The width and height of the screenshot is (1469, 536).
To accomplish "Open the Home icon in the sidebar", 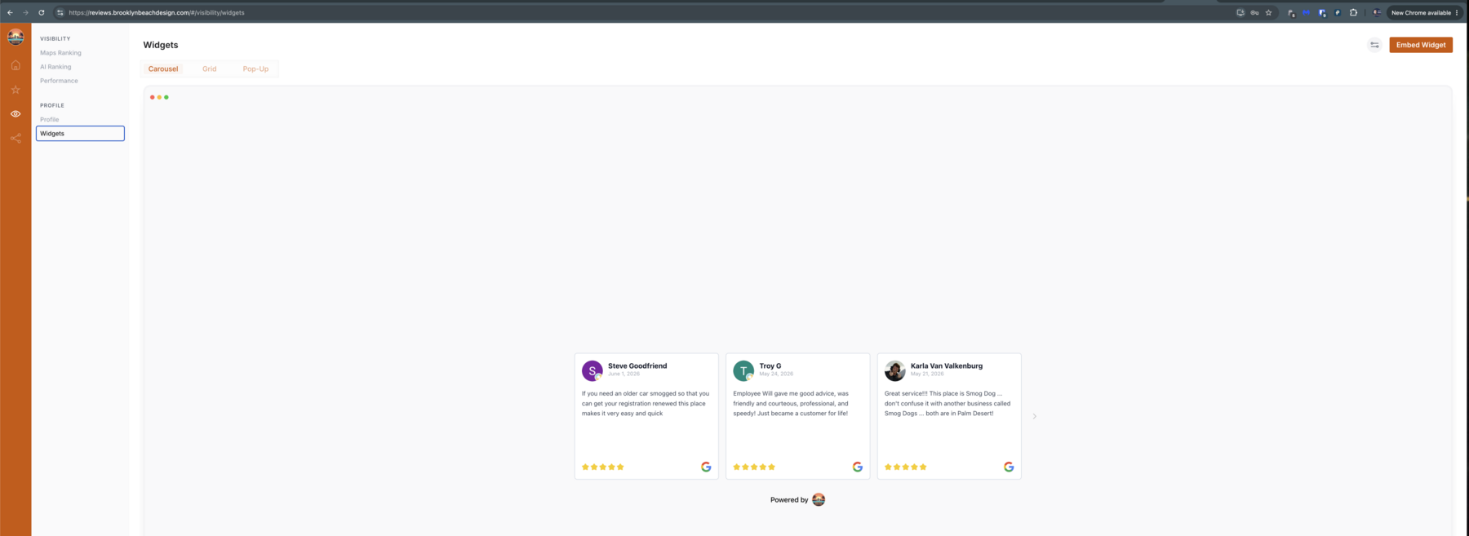I will coord(16,65).
